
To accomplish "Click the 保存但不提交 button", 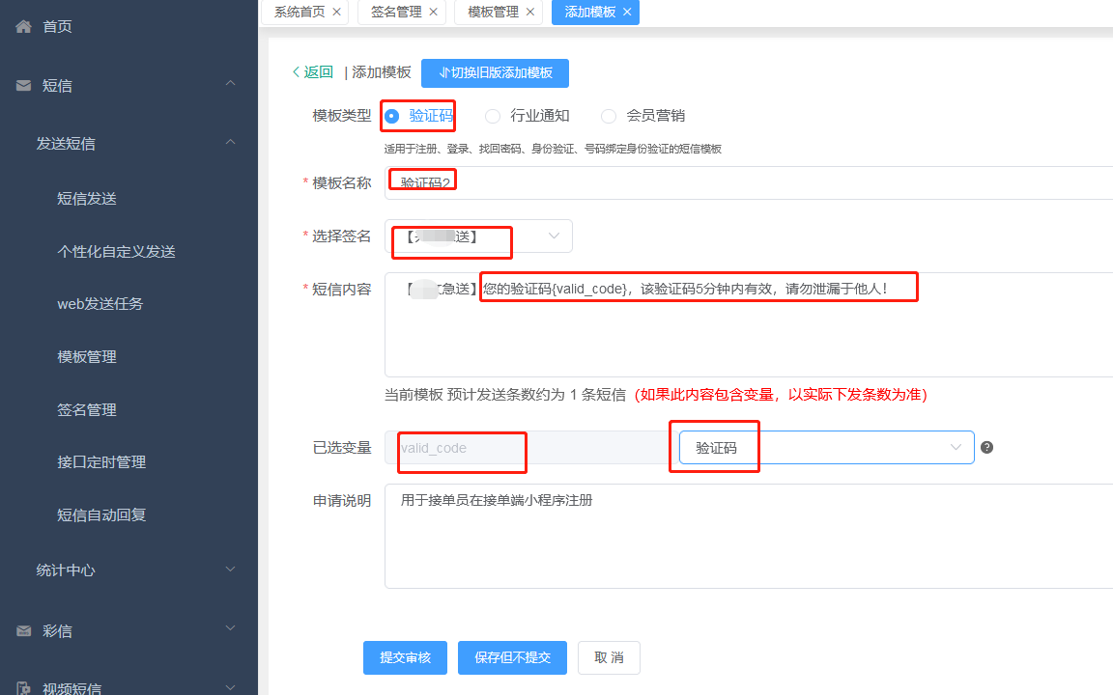I will pyautogui.click(x=512, y=657).
